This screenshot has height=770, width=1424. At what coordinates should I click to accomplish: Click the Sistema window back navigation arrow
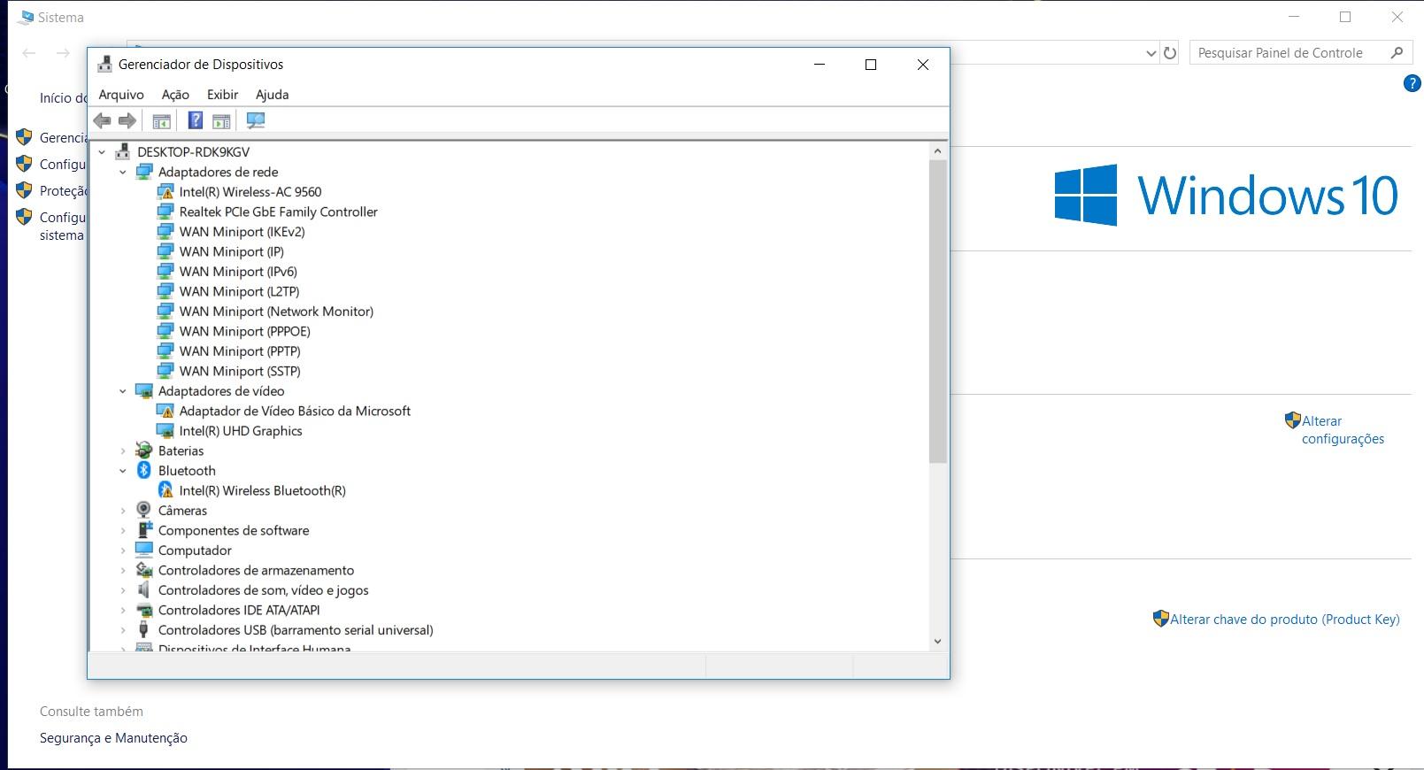tap(28, 53)
